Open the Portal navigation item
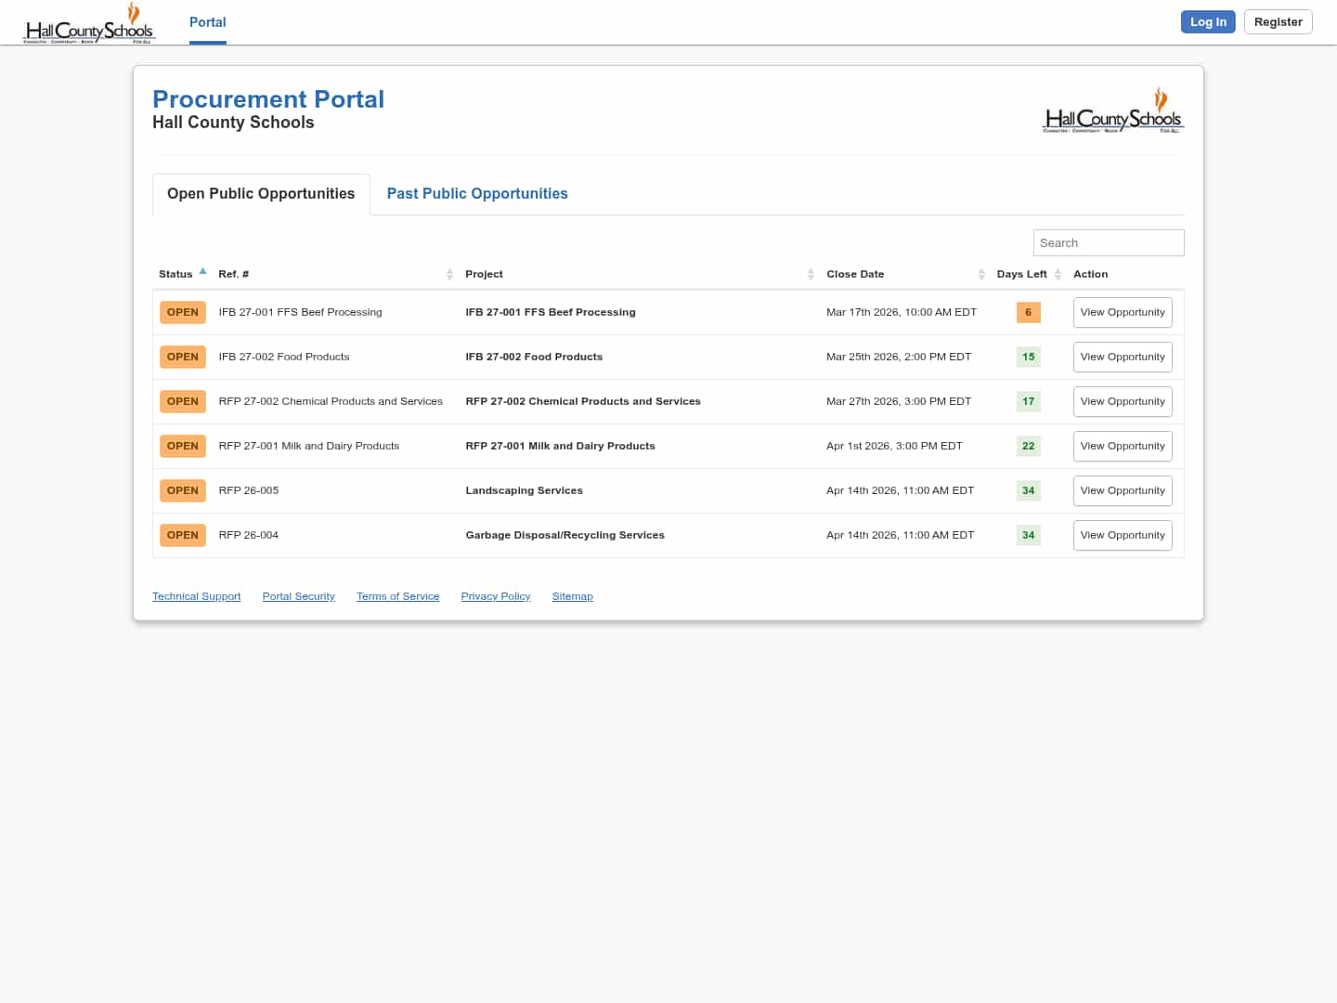Screen dimensions: 1337x1003 207,22
